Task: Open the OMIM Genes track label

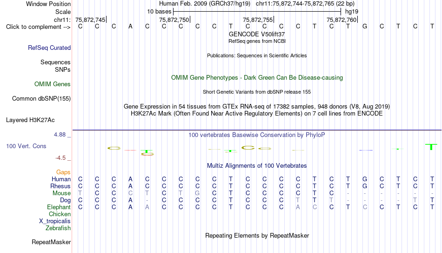Action: point(53,84)
